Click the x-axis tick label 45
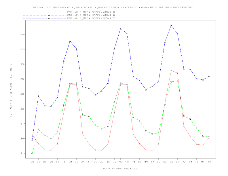This screenshot has width=228, height=176. tap(127, 162)
